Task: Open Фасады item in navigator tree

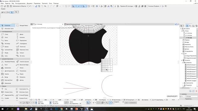Action: (x=187, y=42)
